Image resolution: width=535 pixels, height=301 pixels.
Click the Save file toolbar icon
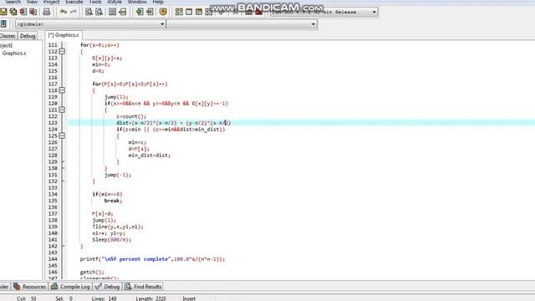(3, 12)
